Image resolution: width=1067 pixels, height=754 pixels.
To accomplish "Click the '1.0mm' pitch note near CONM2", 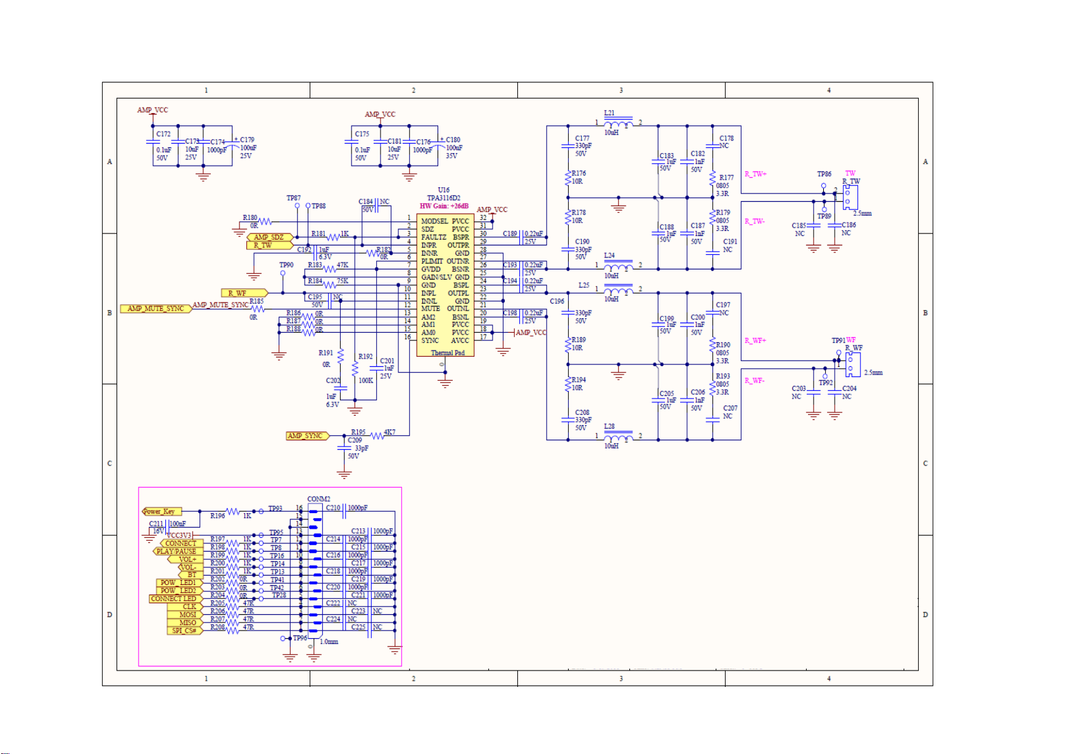I will click(329, 641).
